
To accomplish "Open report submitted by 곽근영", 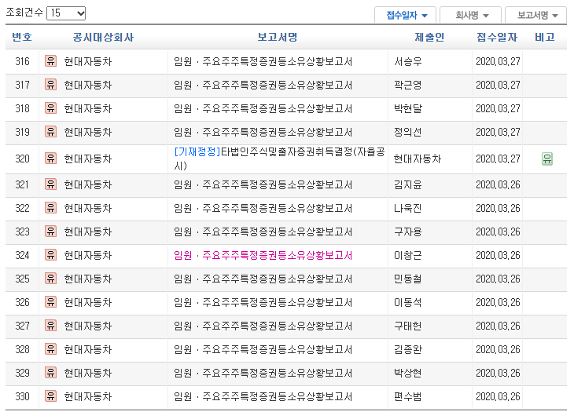I will pyautogui.click(x=263, y=85).
